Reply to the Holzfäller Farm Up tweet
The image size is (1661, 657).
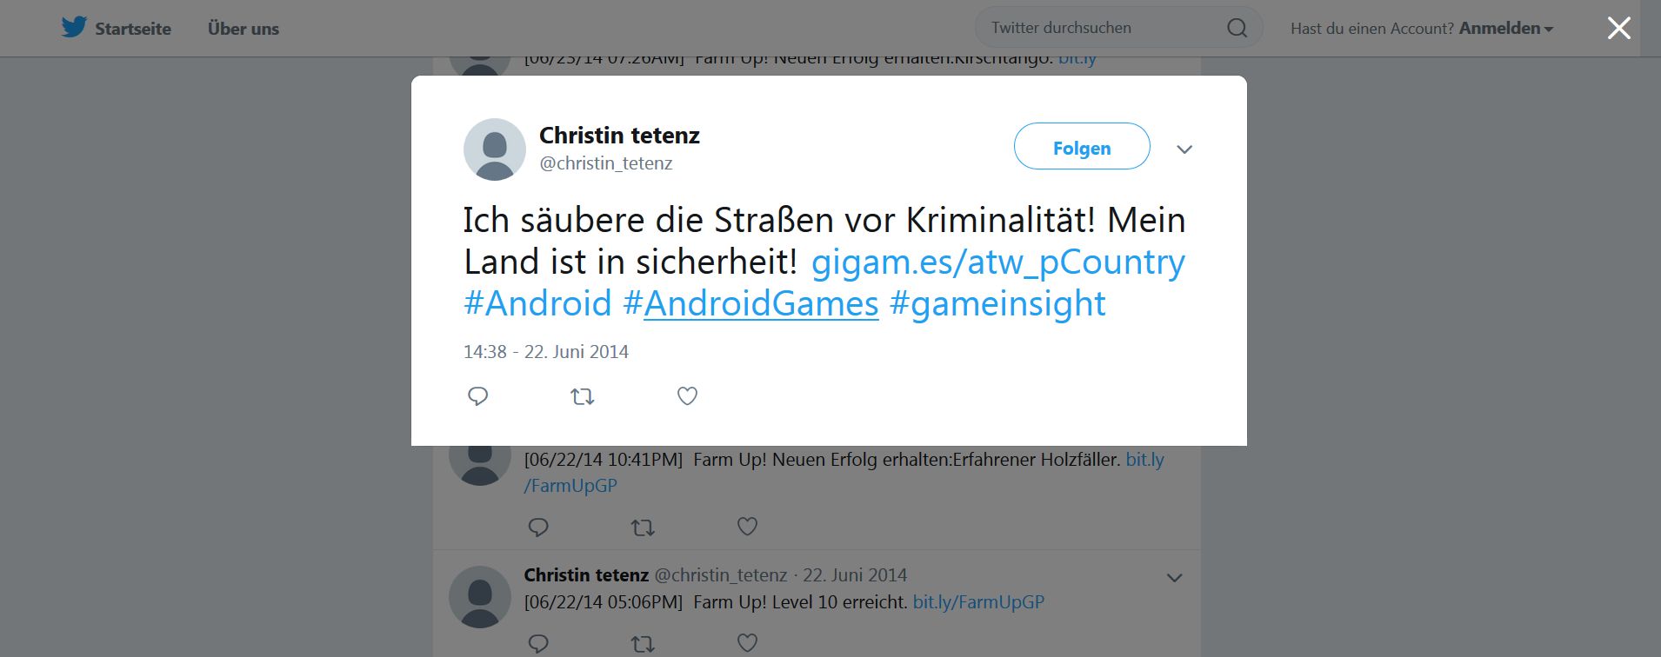538,527
